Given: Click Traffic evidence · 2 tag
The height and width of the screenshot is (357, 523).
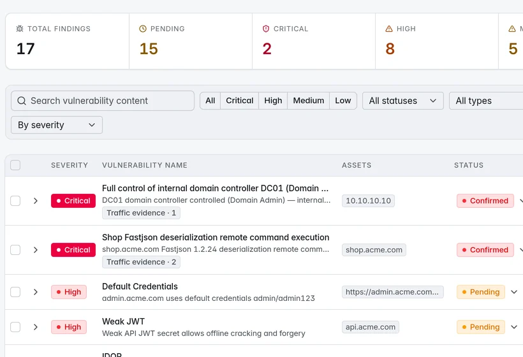Looking at the screenshot, I should 141,262.
